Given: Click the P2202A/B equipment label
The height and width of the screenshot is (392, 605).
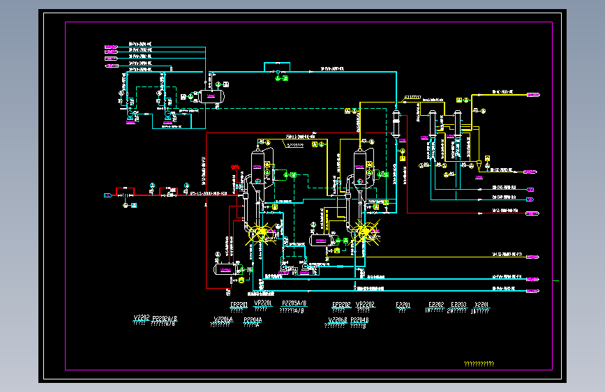Looking at the screenshot, I should (165, 319).
